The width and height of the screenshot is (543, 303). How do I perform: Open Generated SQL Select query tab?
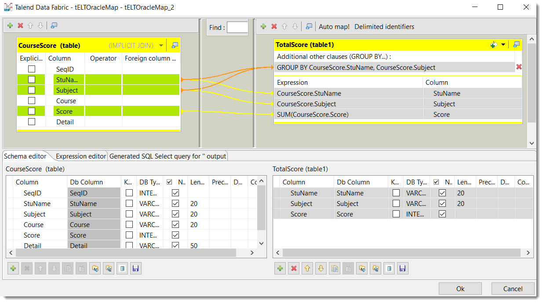[168, 156]
